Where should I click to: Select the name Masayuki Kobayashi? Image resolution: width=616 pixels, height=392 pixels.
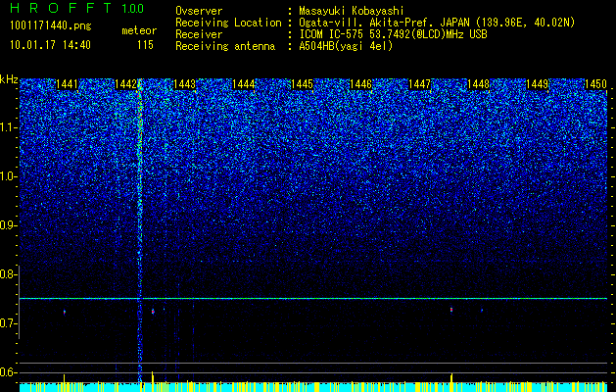(352, 11)
